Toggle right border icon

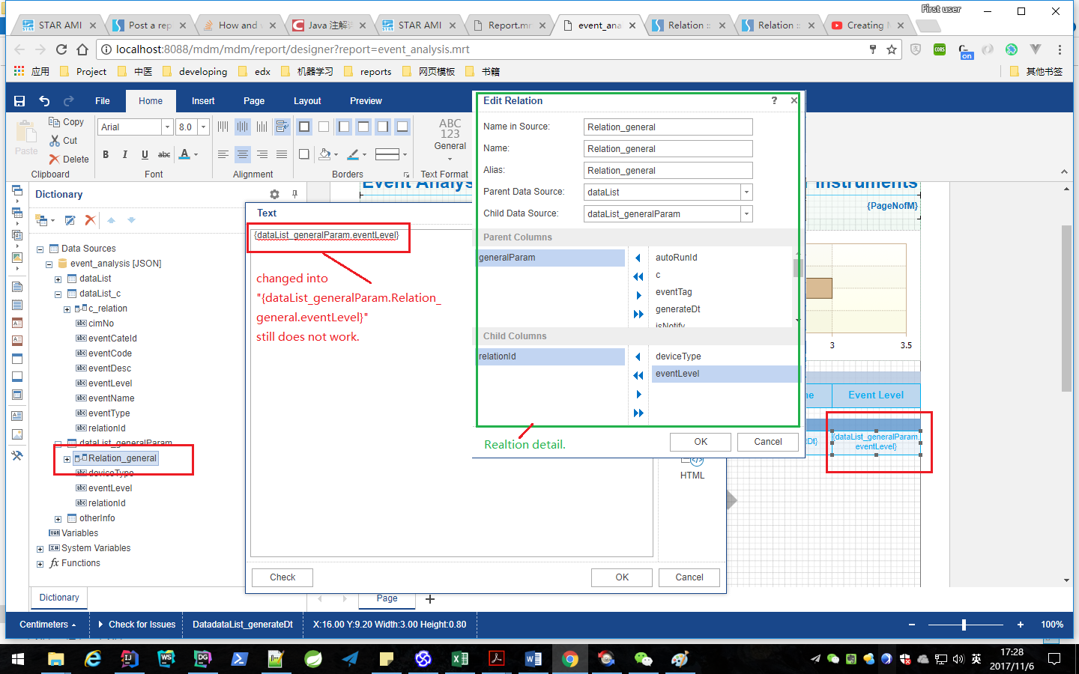[x=383, y=127]
